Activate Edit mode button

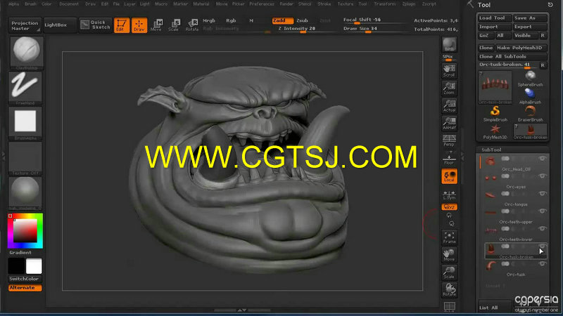tap(122, 25)
